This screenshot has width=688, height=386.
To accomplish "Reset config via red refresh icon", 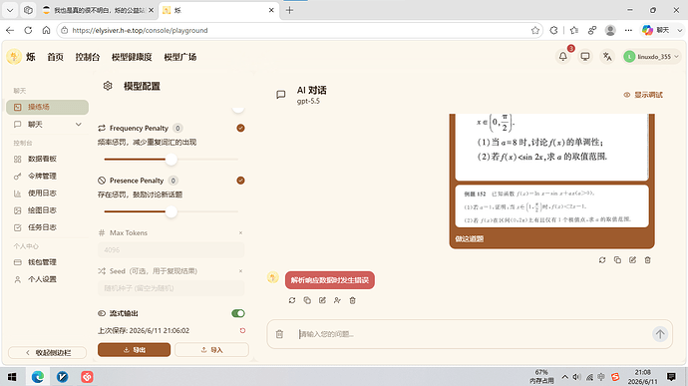I will [242, 331].
